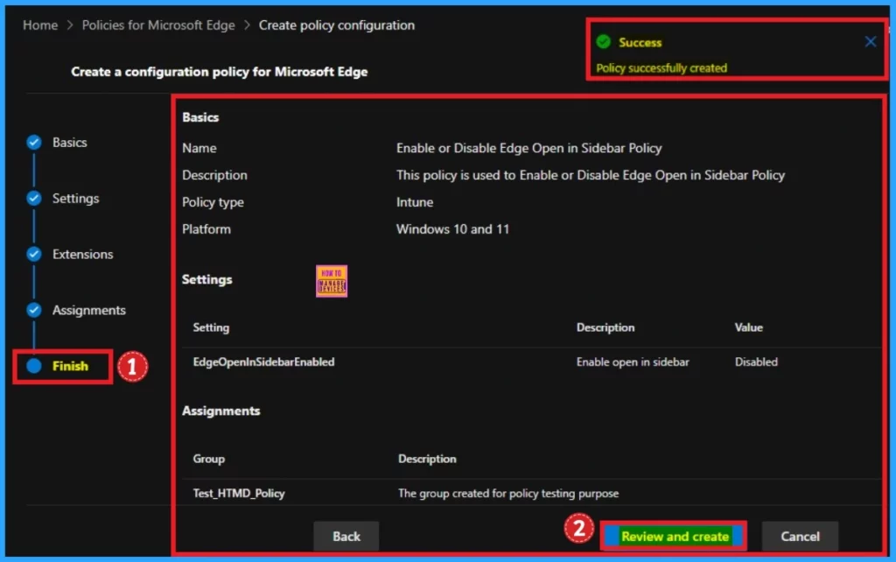Click the Platform field label
Image resolution: width=896 pixels, height=562 pixels.
tap(206, 229)
